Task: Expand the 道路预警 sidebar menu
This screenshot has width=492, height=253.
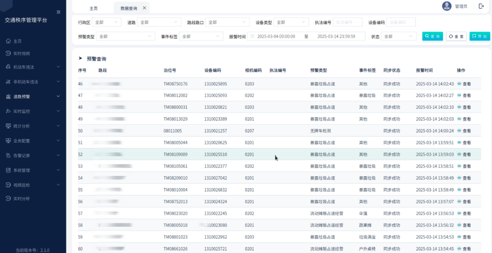Action: pyautogui.click(x=33, y=97)
